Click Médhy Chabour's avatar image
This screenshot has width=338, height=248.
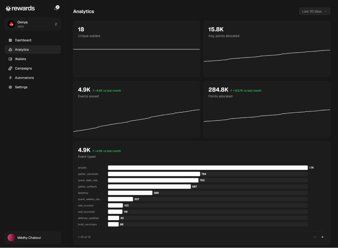point(11,238)
